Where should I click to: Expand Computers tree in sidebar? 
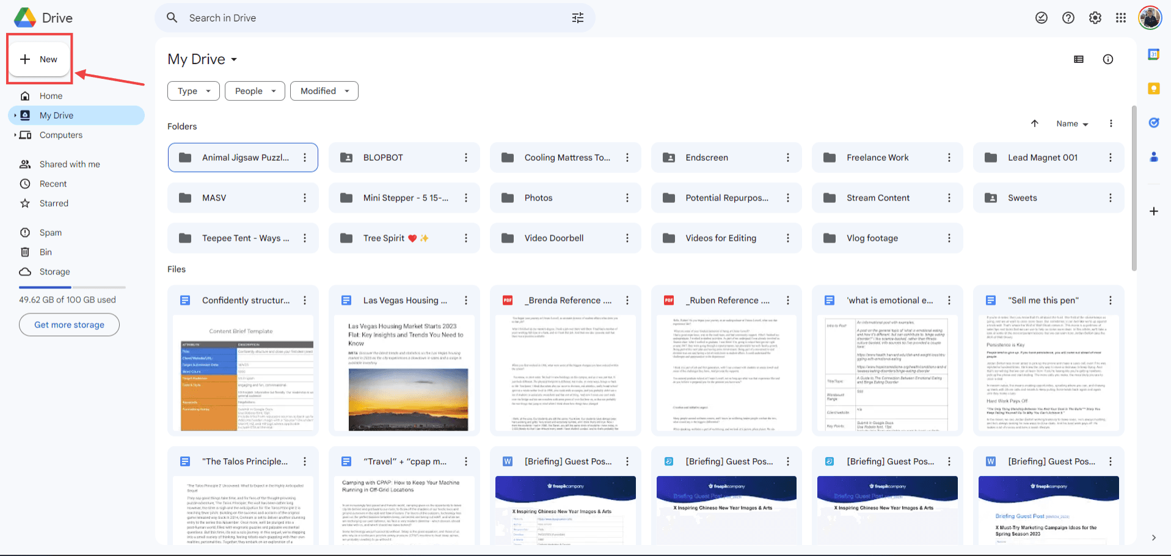coord(15,135)
